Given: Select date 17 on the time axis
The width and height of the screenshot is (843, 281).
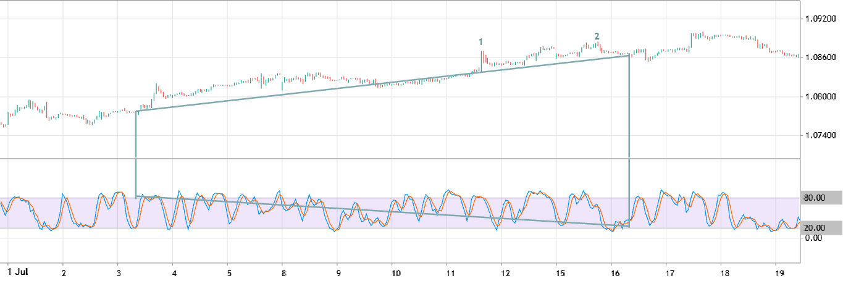Looking at the screenshot, I should [669, 272].
